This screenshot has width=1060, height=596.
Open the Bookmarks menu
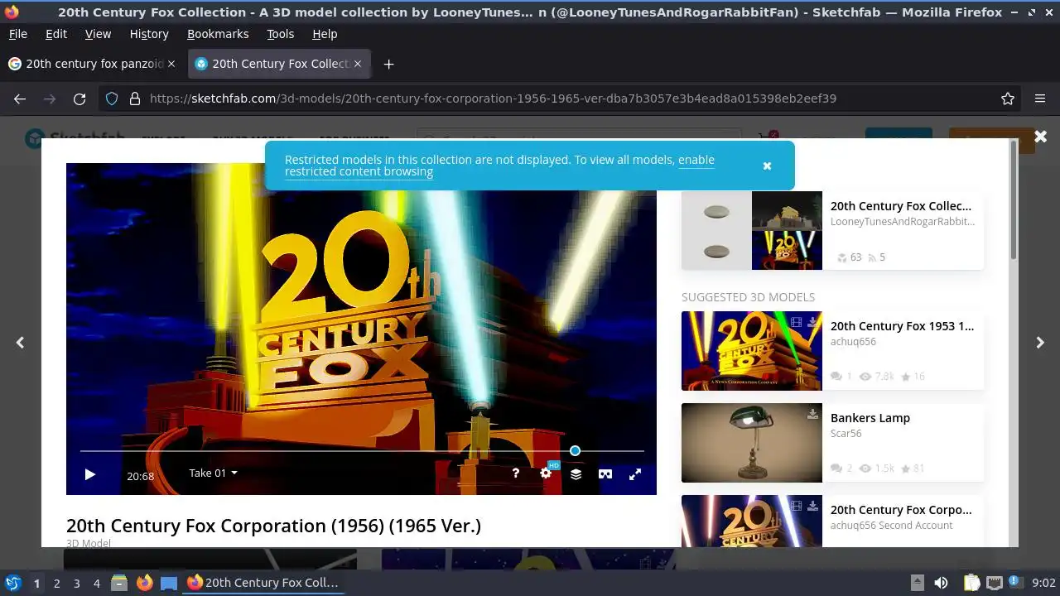218,34
